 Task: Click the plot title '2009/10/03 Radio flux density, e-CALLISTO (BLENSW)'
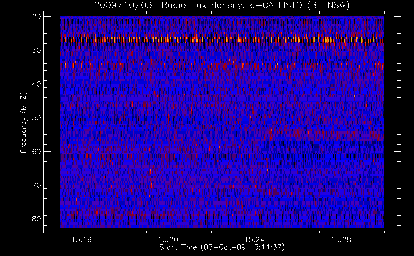[x=222, y=5]
